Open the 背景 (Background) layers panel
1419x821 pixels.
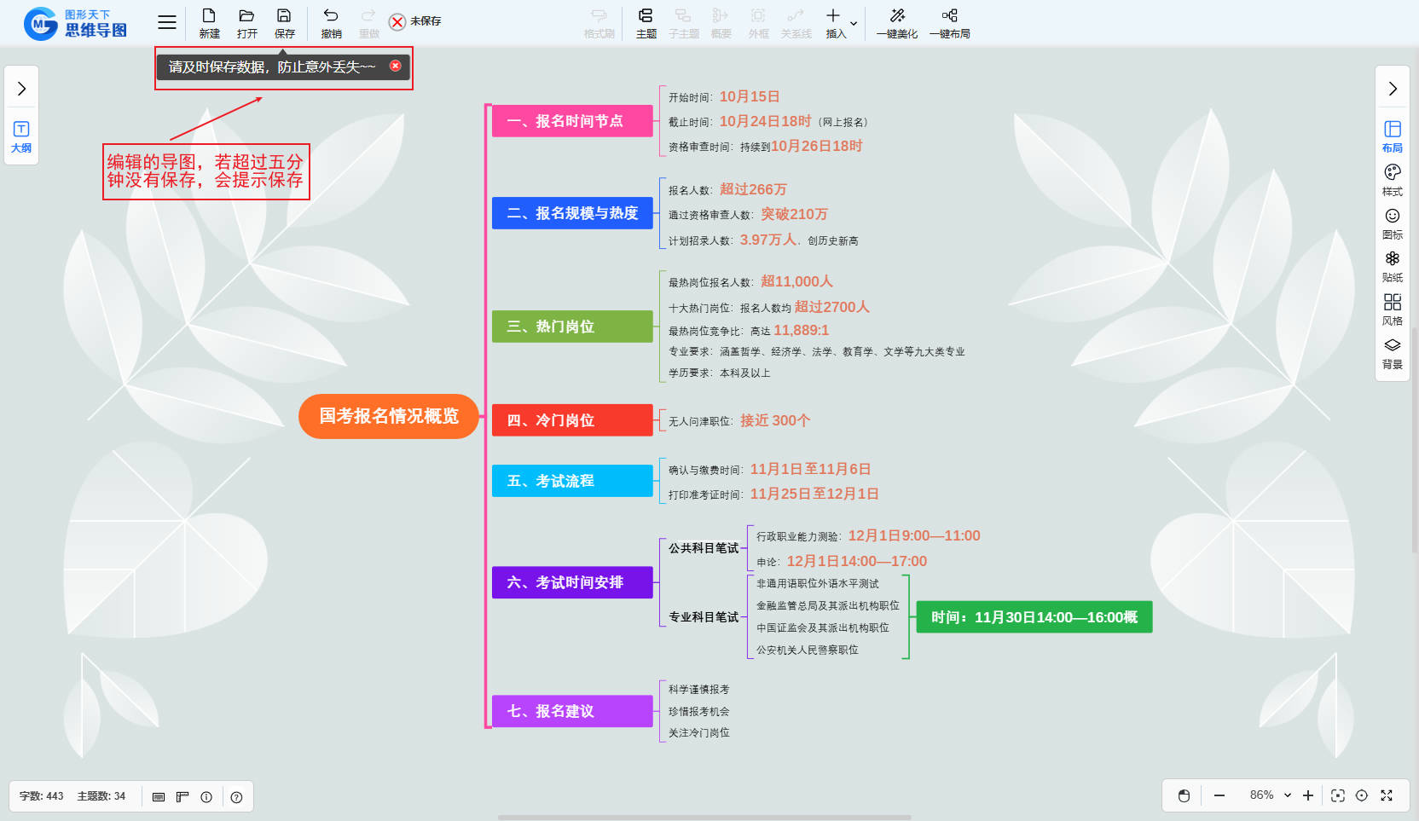coord(1392,353)
